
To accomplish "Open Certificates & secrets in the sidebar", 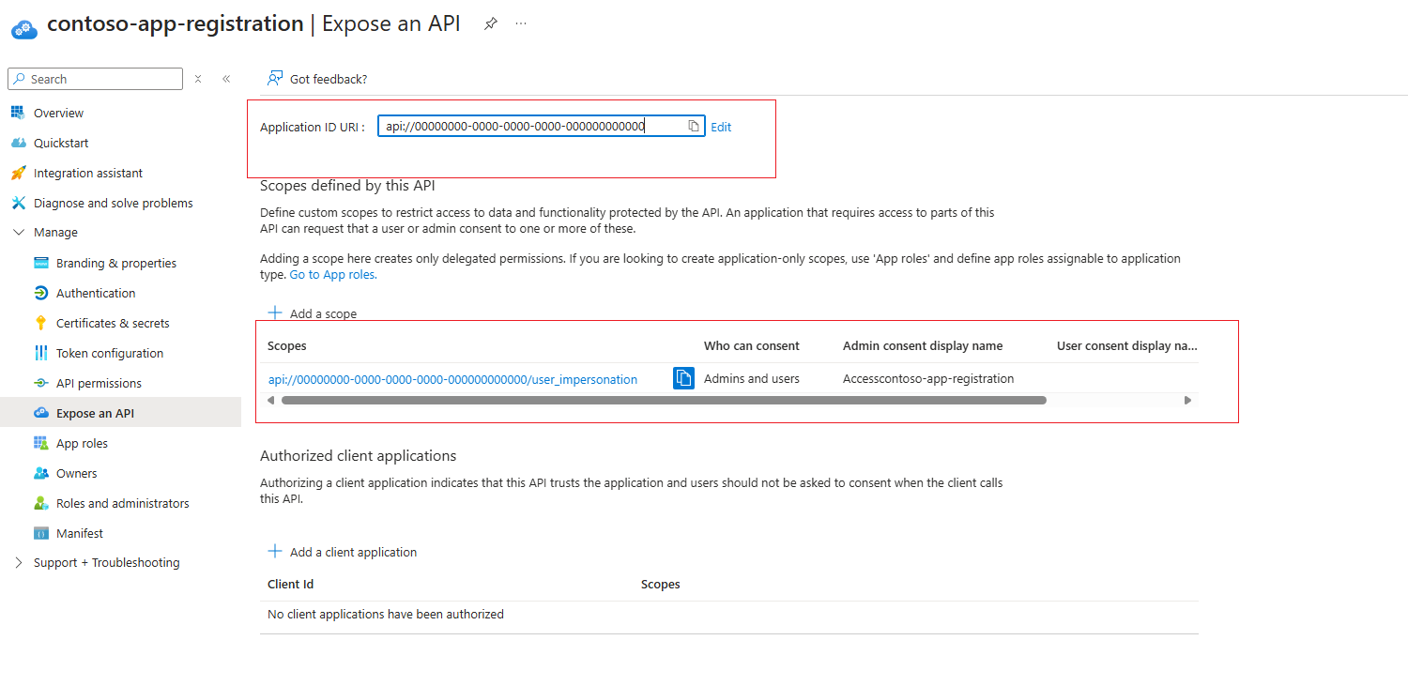I will pyautogui.click(x=113, y=323).
